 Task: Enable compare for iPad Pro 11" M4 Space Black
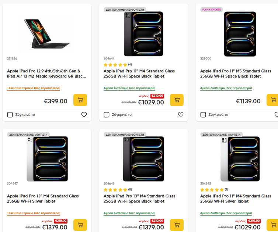(107, 115)
